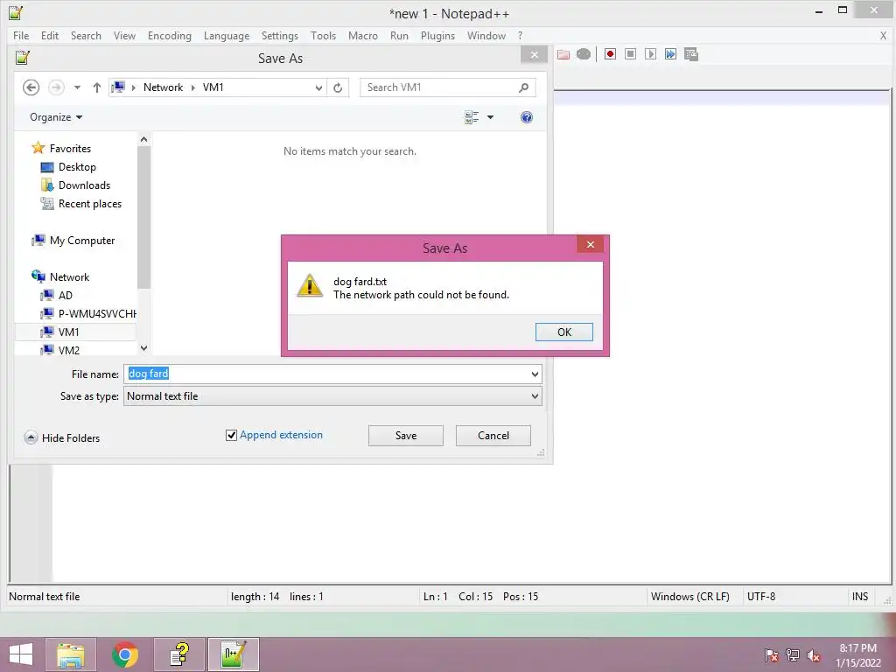Open the Tools menu

coord(323,35)
